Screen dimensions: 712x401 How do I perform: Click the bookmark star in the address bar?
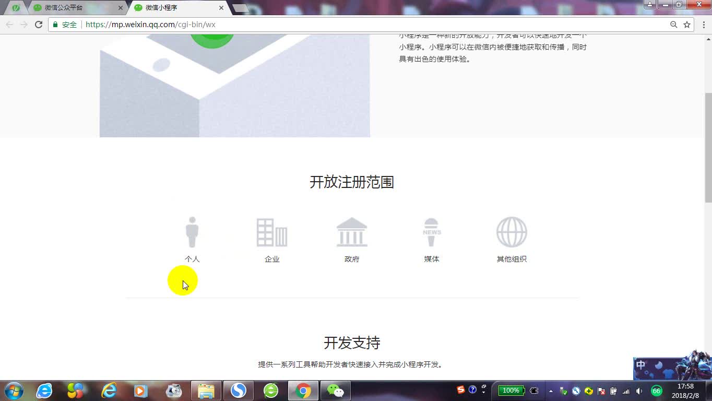pos(687,24)
